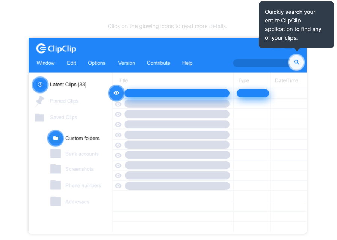
Task: Open the "Pinned Clips" list
Action: point(64,101)
